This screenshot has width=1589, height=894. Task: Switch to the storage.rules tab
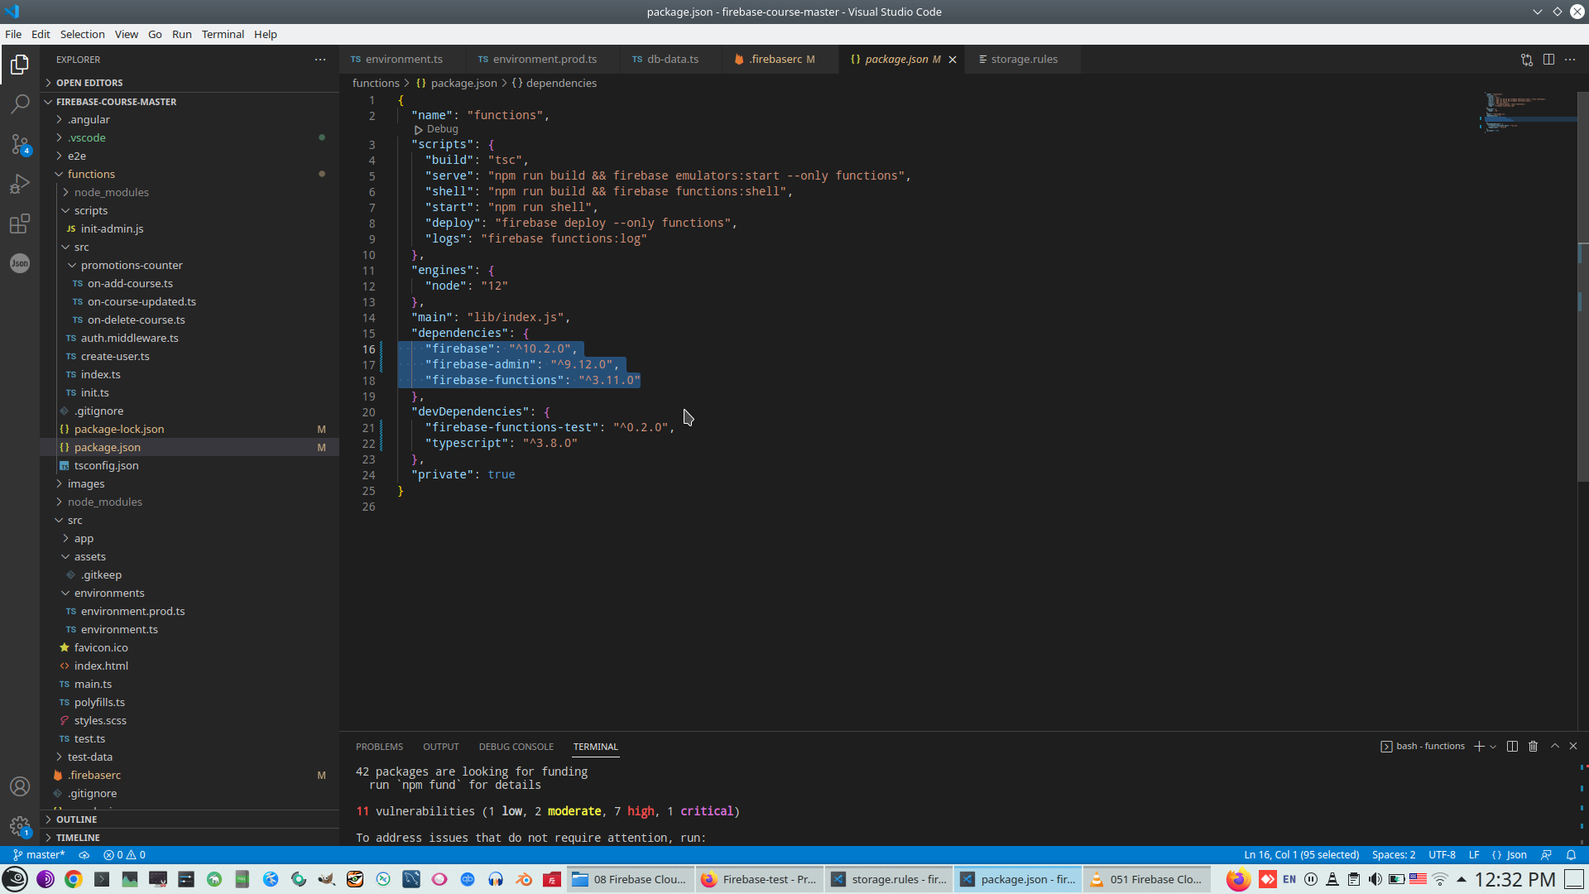pyautogui.click(x=1024, y=60)
